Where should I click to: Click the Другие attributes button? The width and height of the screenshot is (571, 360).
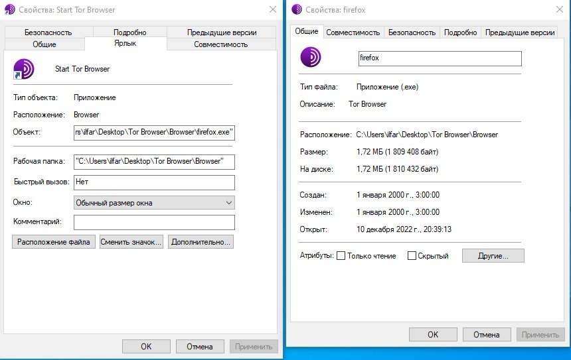pyautogui.click(x=493, y=256)
